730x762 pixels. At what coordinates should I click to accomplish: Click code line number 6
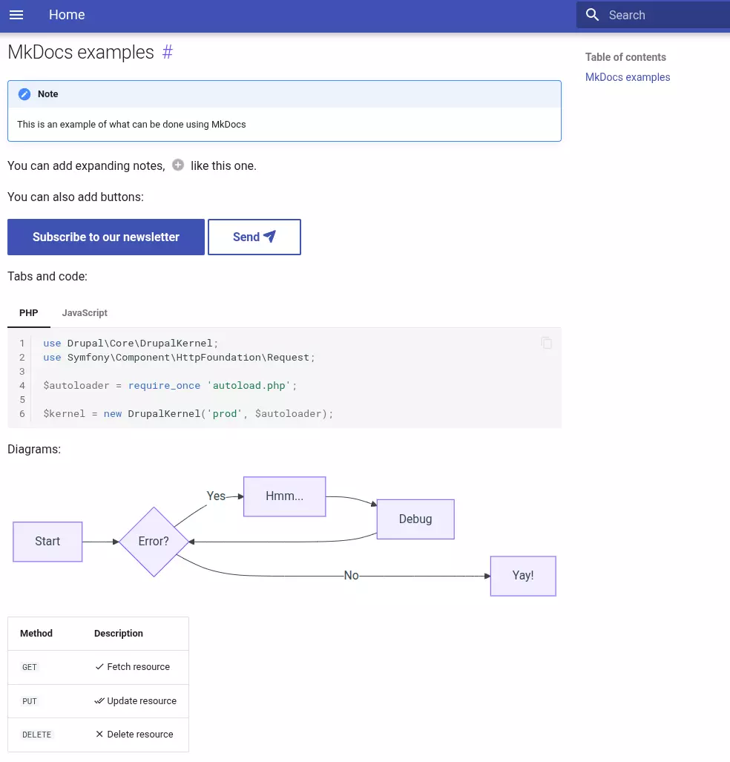tap(22, 413)
